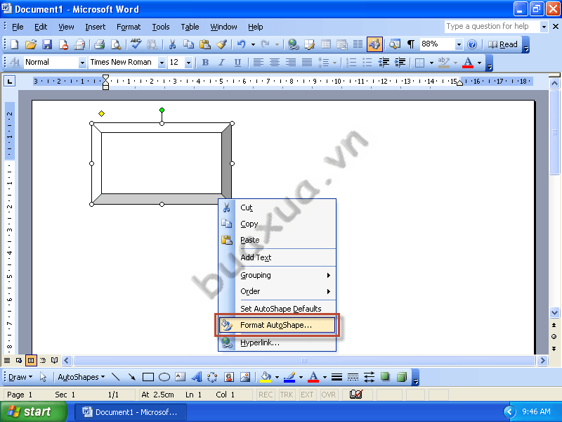Select the Arrow tool in Drawing toolbar

[x=132, y=377]
